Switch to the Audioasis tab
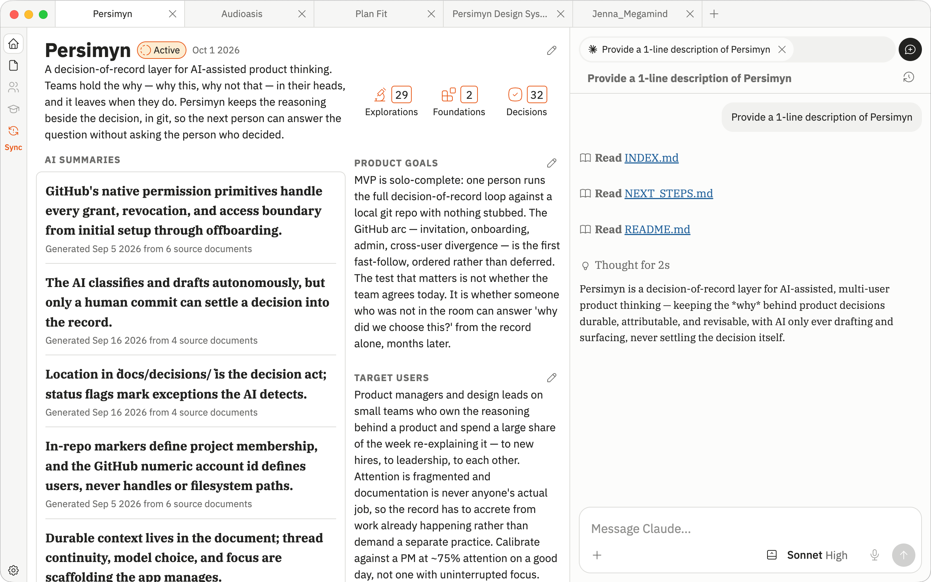This screenshot has width=931, height=582. [x=249, y=14]
